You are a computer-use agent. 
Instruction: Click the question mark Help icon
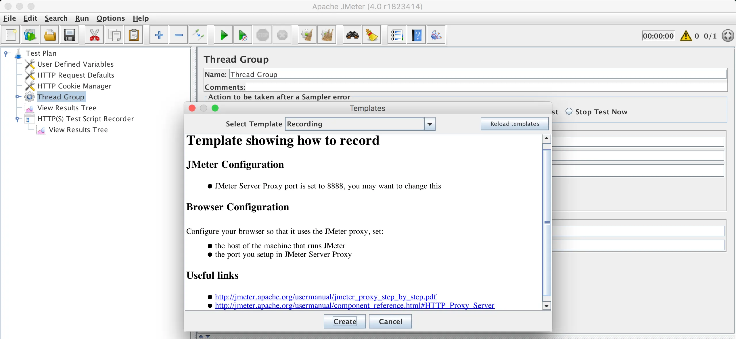tap(417, 35)
